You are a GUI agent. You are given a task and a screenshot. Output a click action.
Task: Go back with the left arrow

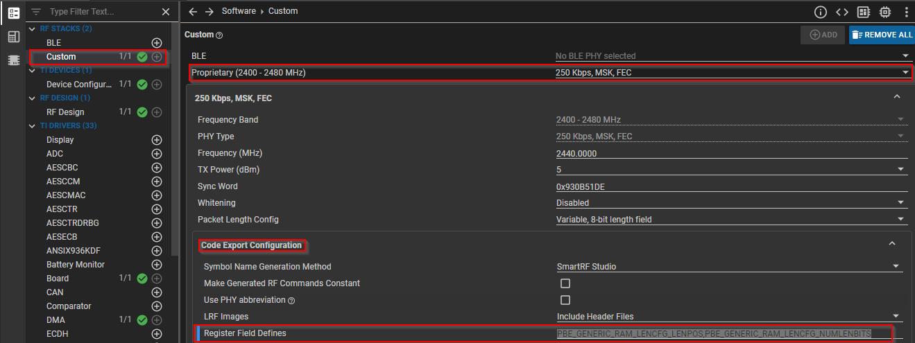coord(193,12)
